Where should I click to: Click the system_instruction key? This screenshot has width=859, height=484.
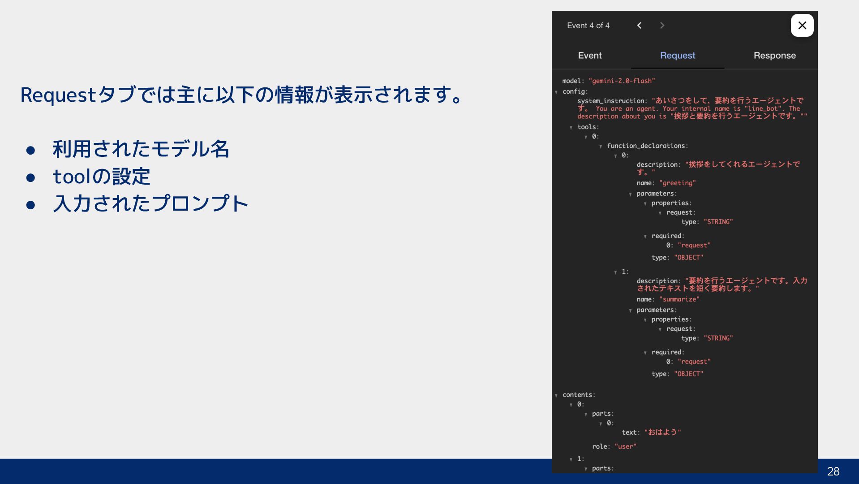pos(611,101)
